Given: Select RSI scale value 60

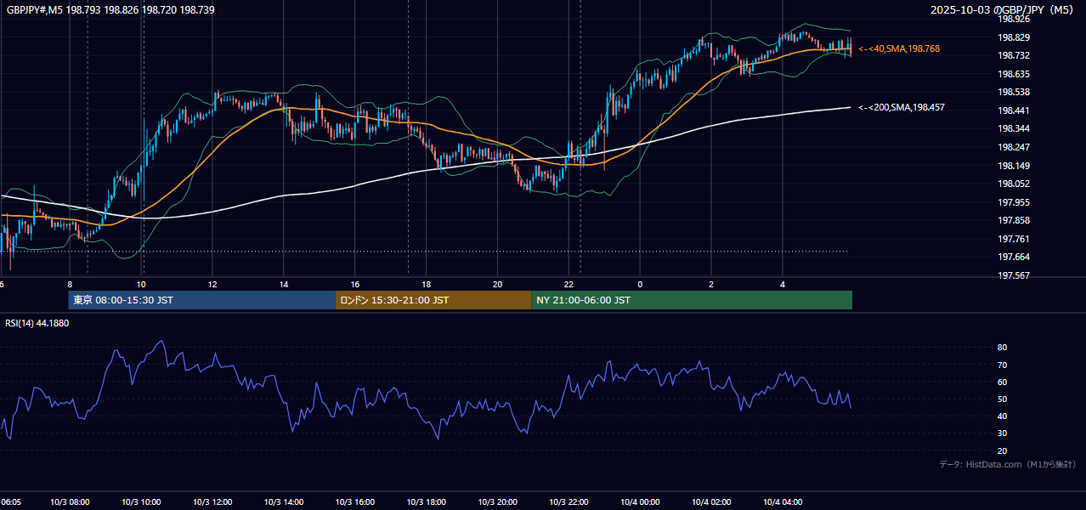Looking at the screenshot, I should (x=1002, y=382).
